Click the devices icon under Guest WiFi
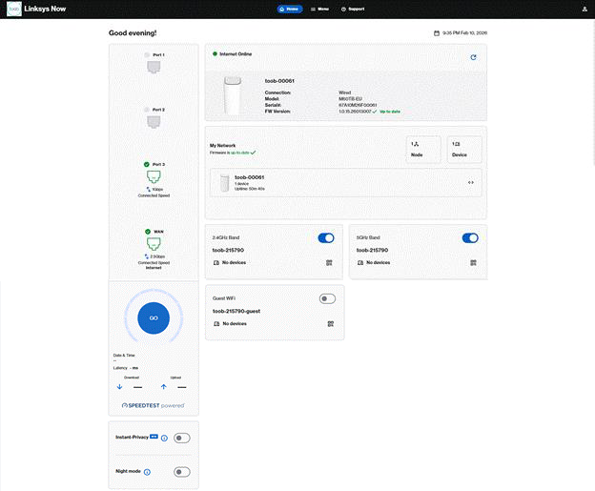Viewport: 595px width, 491px height. point(216,323)
